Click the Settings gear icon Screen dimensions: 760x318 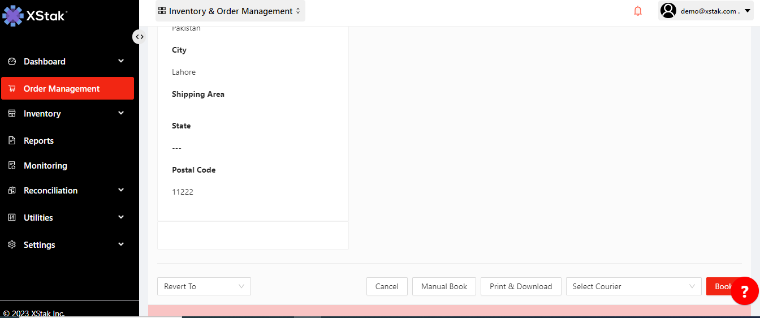click(x=12, y=245)
